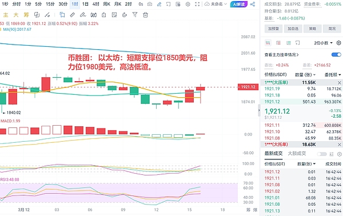The image size is (343, 216).
Task: Select the 5分 timeframe
Action: (38, 4)
